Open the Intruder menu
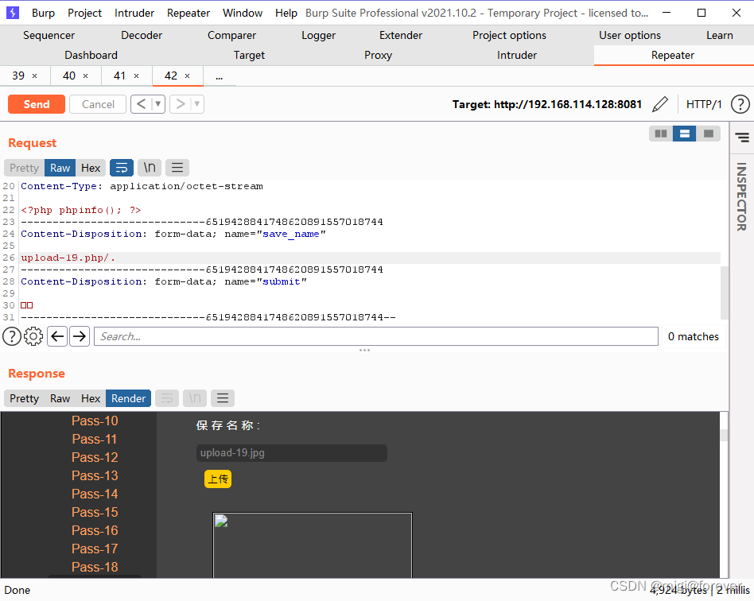 click(134, 13)
